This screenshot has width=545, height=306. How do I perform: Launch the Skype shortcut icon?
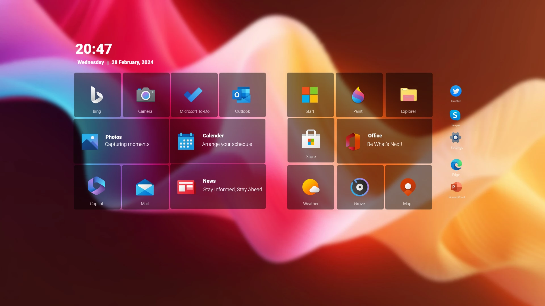click(455, 115)
